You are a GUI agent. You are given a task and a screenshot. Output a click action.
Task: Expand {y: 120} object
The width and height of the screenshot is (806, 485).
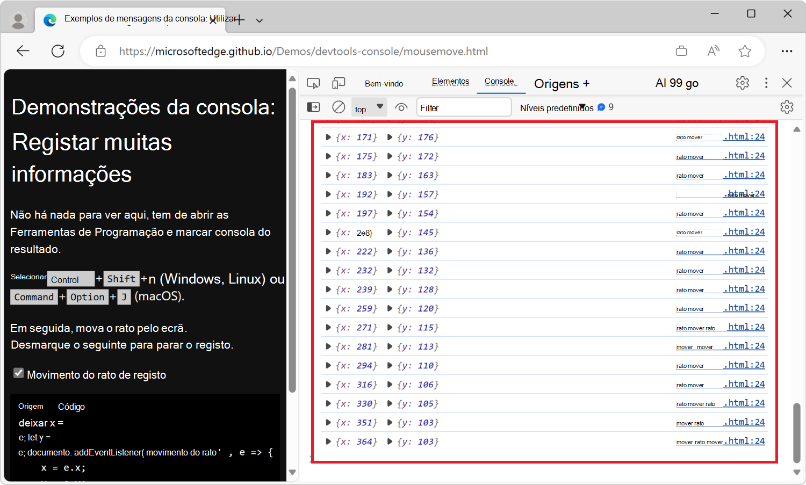point(390,309)
